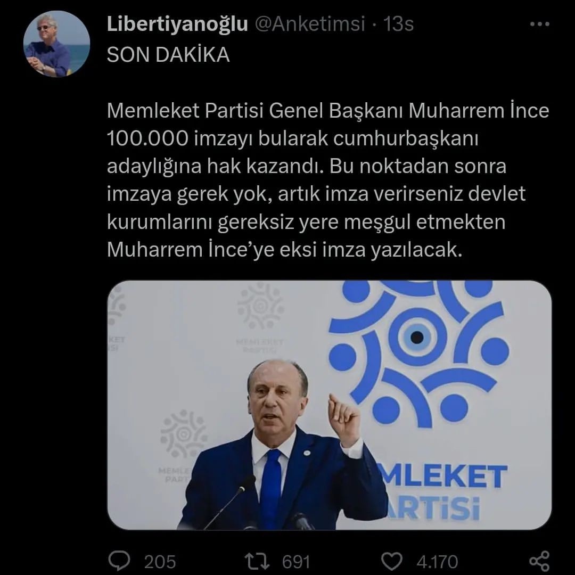Click the reply speech bubble icon
This screenshot has height=575, width=575.
[x=119, y=561]
